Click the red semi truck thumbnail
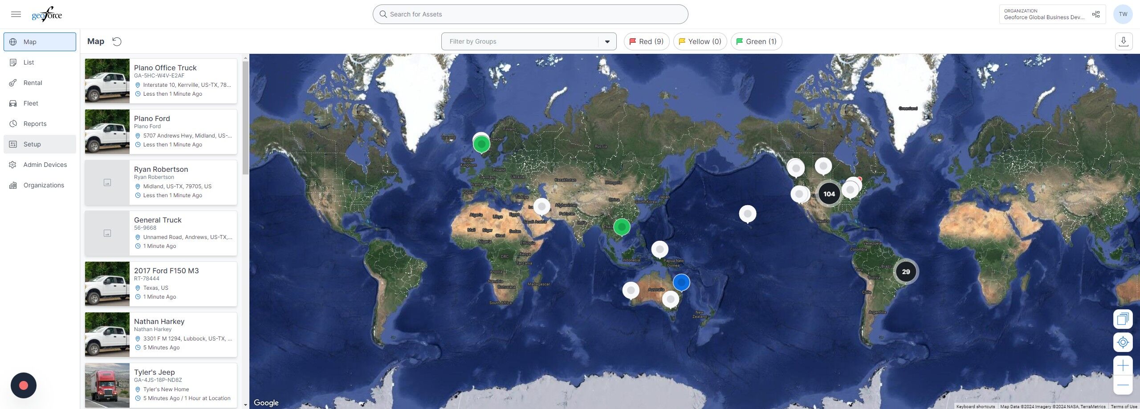The width and height of the screenshot is (1140, 409). (107, 385)
